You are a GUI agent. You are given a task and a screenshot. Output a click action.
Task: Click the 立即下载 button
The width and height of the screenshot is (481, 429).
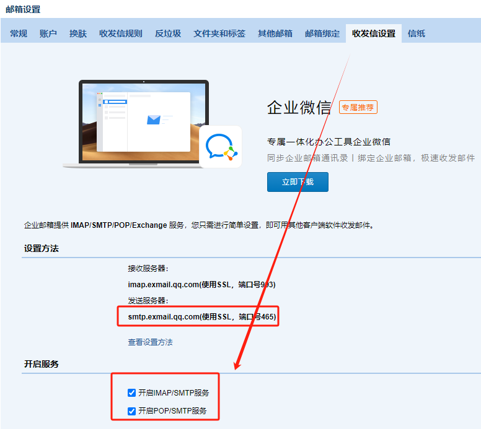tap(298, 182)
